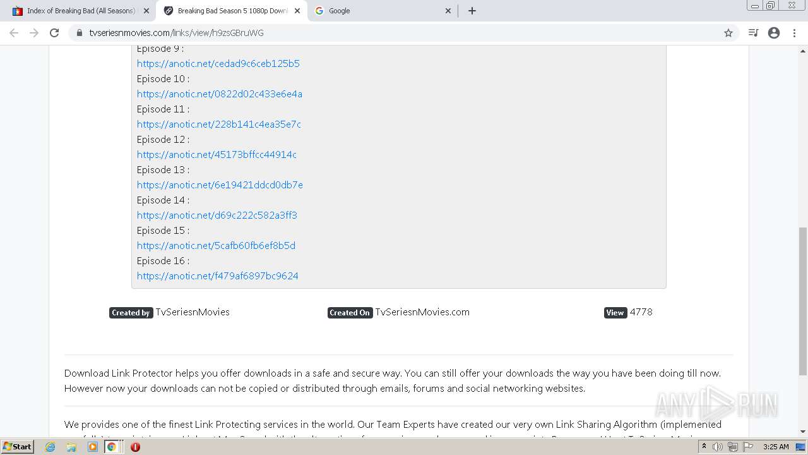This screenshot has width=808, height=455.
Task: Click the vertical scrollbar thumb
Action: pyautogui.click(x=803, y=301)
